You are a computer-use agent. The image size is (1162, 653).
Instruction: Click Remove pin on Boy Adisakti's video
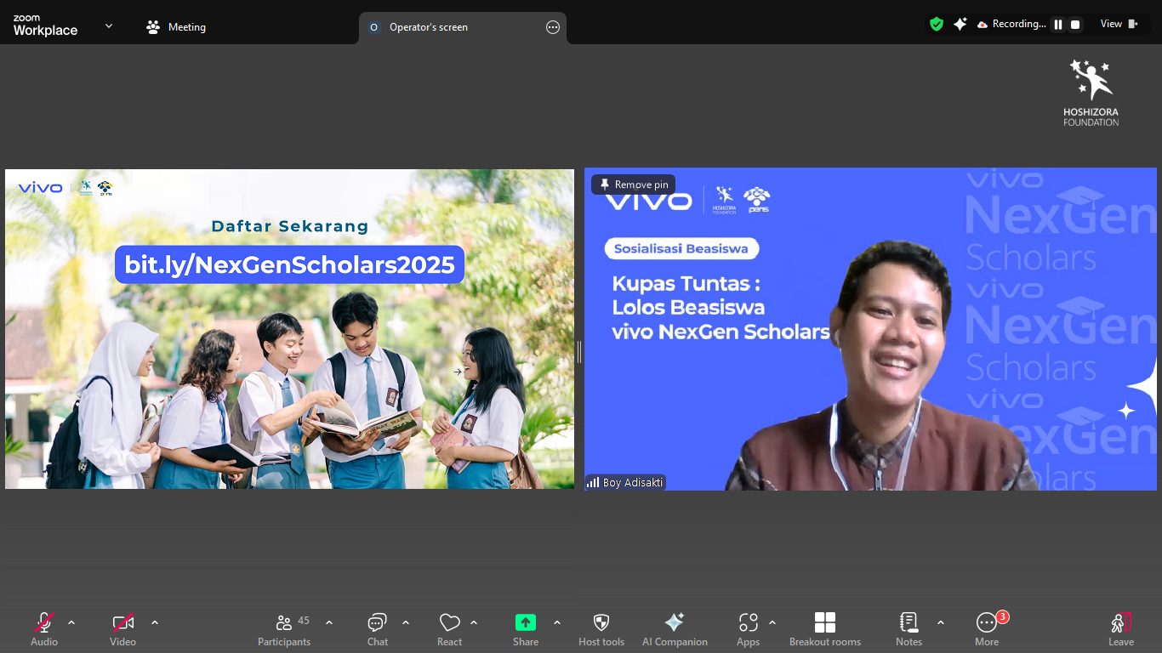(634, 185)
